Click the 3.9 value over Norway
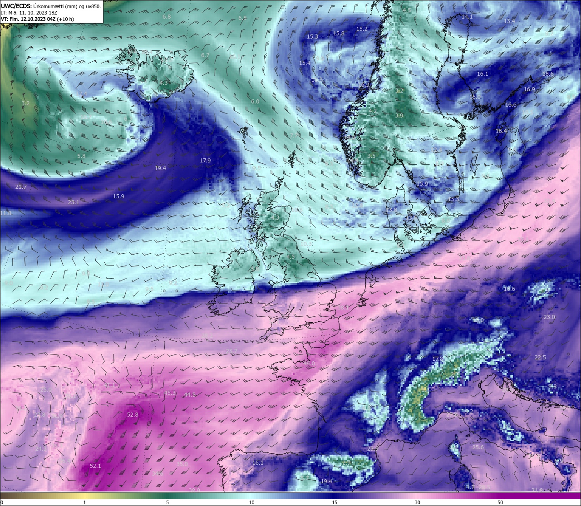This screenshot has width=581, height=506. (399, 116)
